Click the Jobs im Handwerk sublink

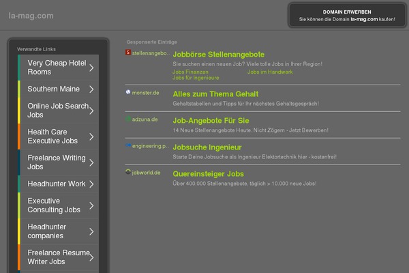click(270, 72)
